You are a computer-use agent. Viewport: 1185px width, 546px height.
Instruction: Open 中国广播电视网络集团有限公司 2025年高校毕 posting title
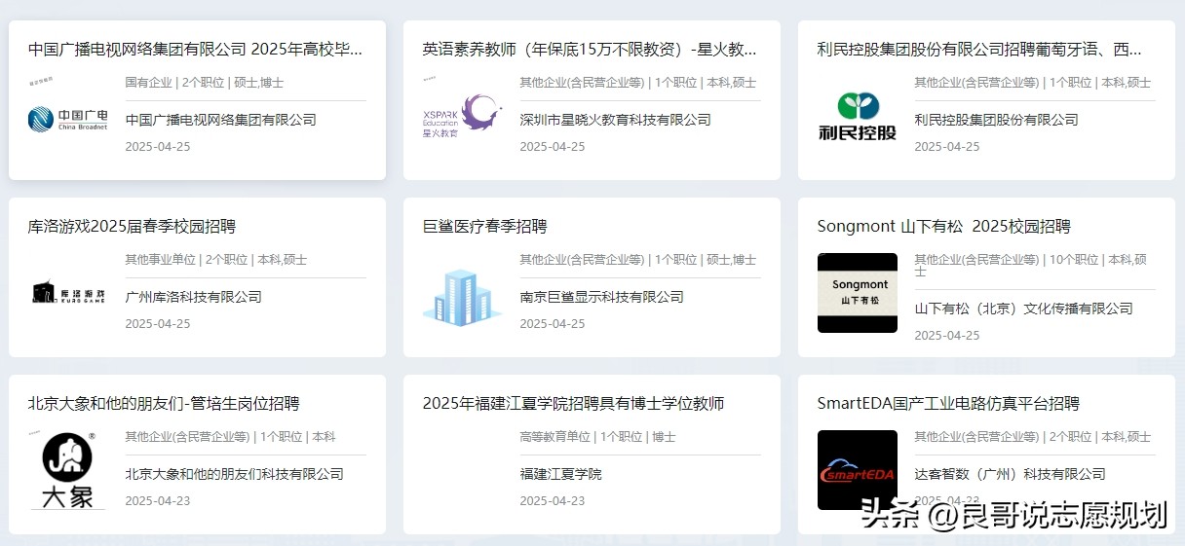[195, 49]
